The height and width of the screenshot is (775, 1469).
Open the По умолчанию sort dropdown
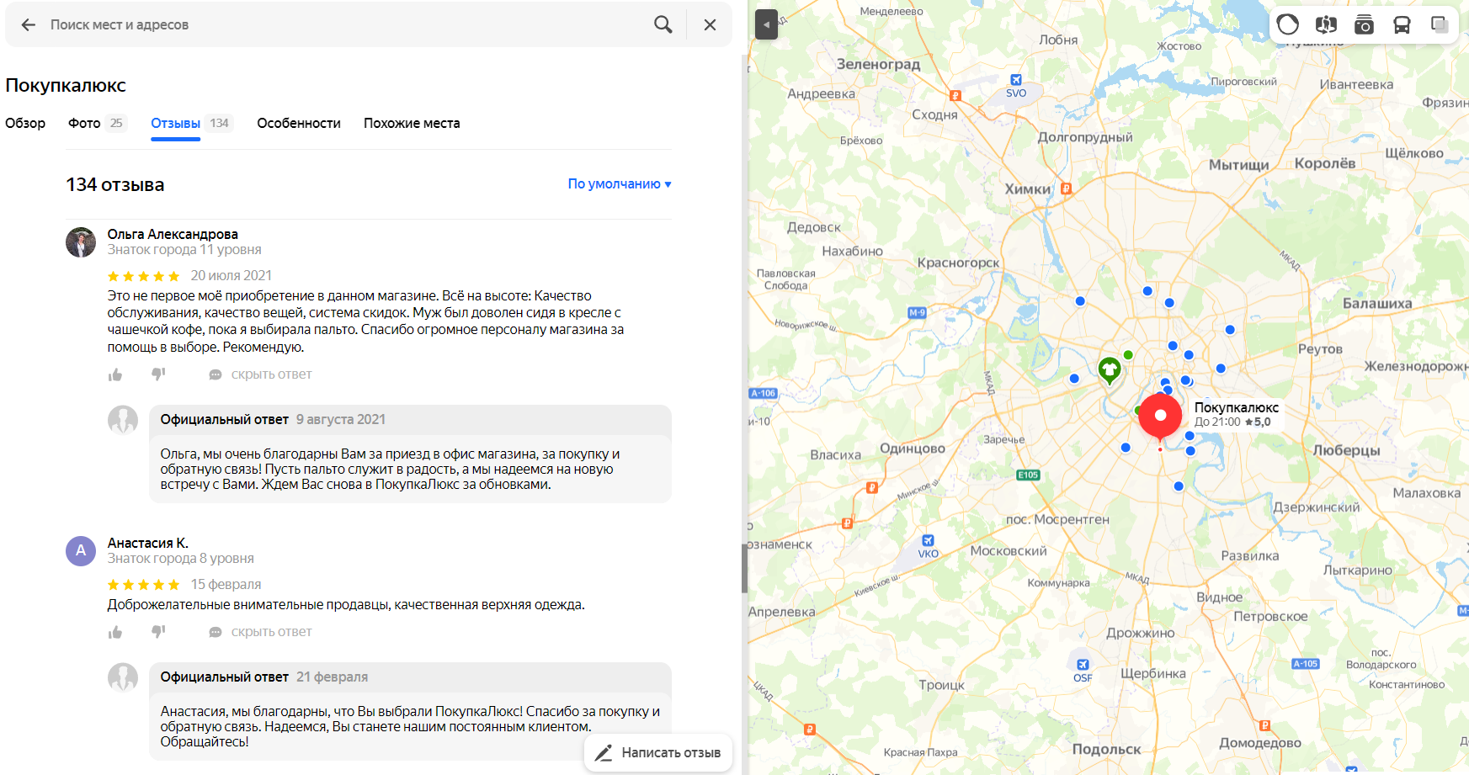tap(620, 184)
